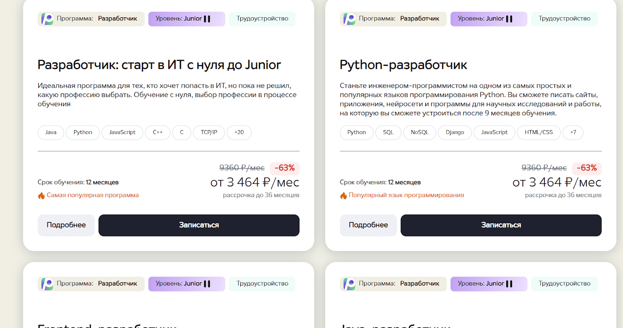Click the logo icon in the bottom-left card's badge

(47, 284)
